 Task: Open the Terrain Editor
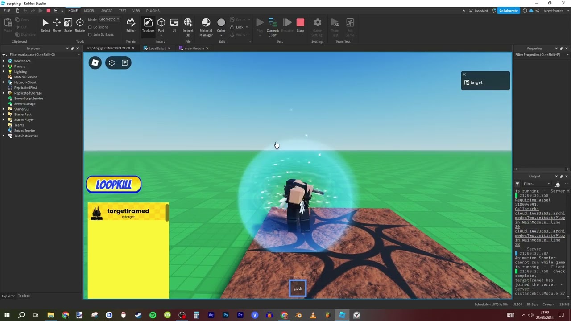[131, 25]
